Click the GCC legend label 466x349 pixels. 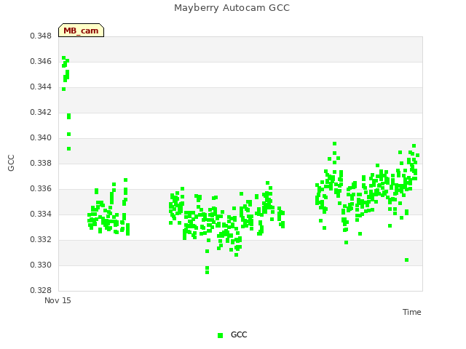239,334
